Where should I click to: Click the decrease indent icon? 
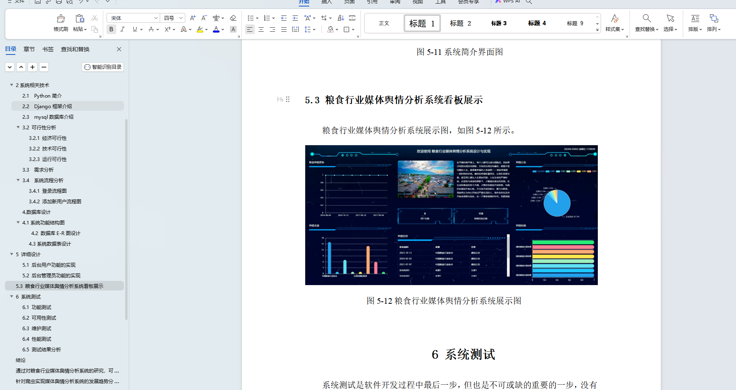click(284, 18)
